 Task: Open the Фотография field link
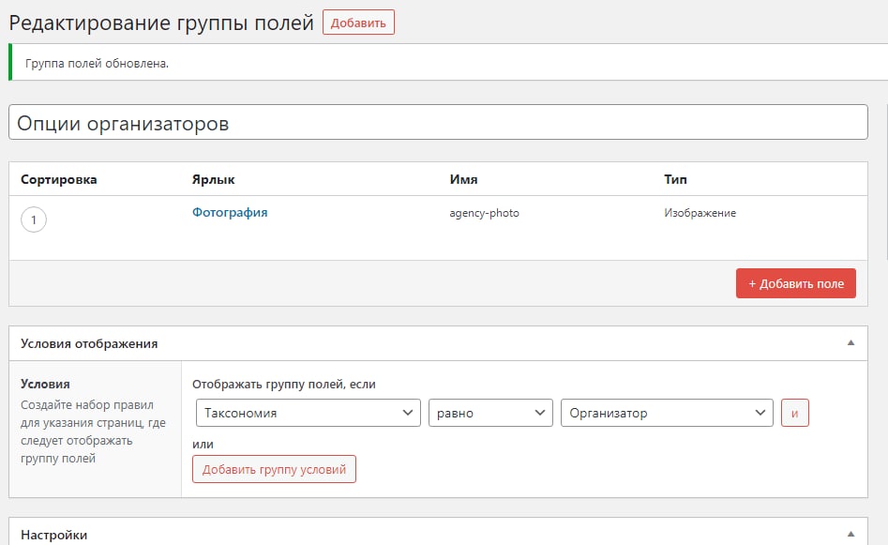(x=230, y=212)
